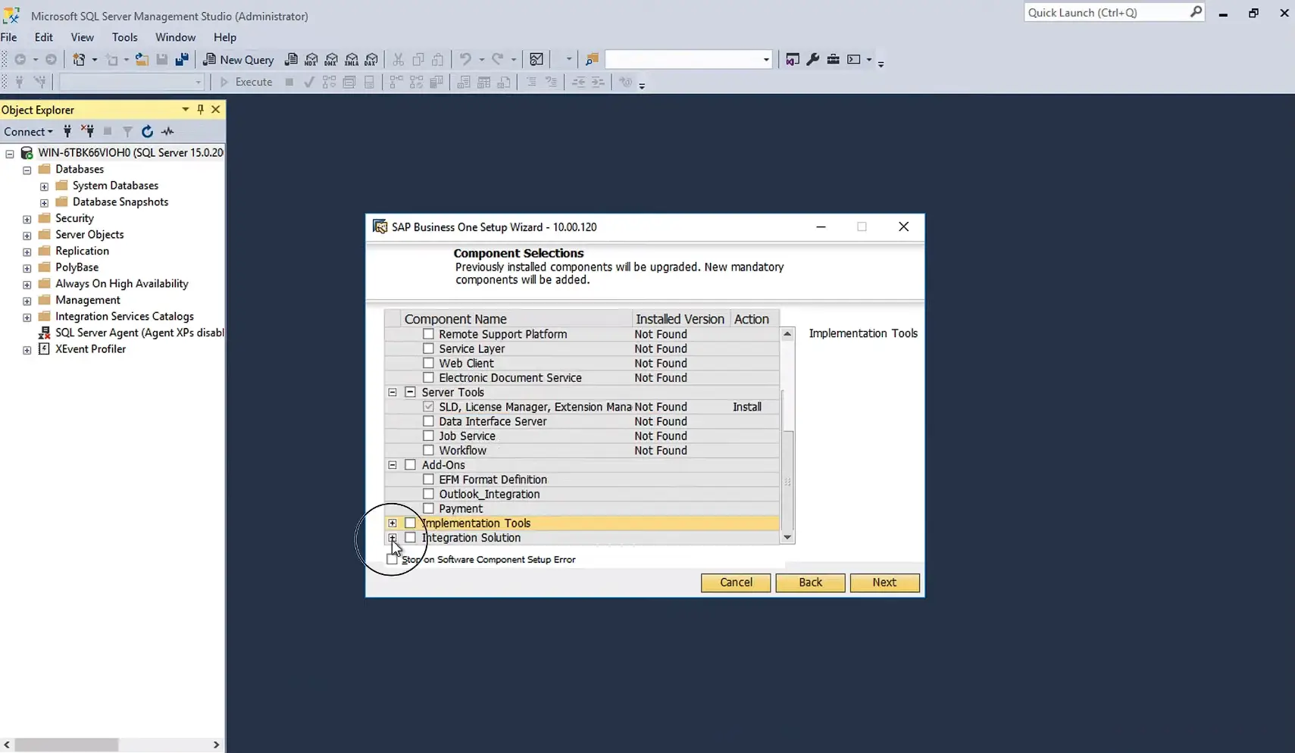Screen dimensions: 1295x753
Task: Toggle Stop on Software Component Setup Error
Action: tap(392, 559)
